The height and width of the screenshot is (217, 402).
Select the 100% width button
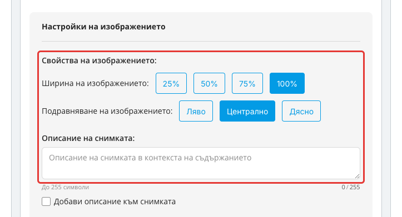287,83
